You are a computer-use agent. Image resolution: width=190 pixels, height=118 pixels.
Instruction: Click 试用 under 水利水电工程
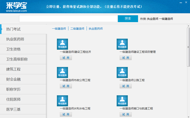[x=66, y=115]
